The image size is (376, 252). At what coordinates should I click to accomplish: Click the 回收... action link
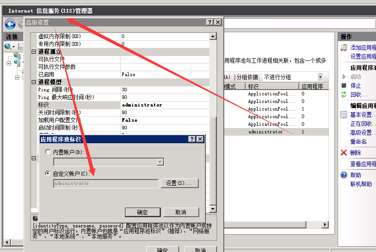click(359, 95)
